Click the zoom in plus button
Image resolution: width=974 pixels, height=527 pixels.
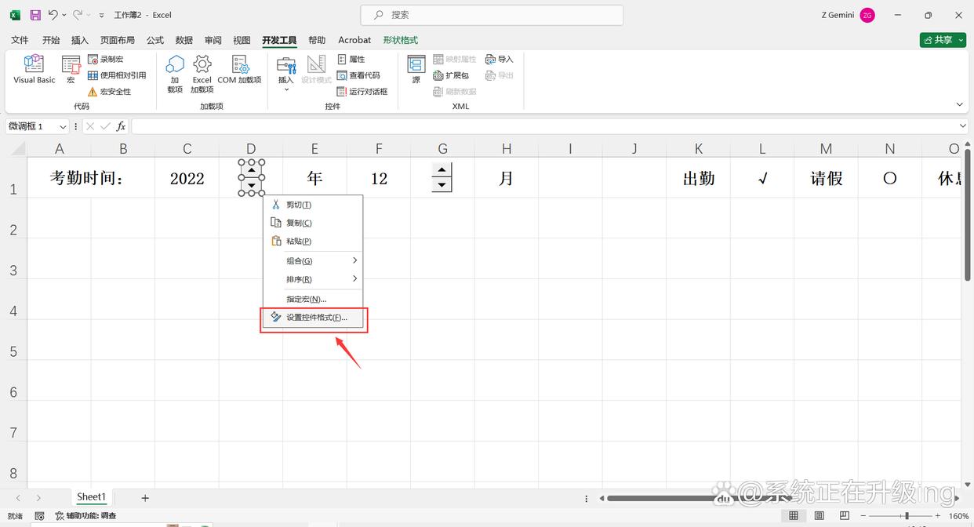pyautogui.click(x=938, y=516)
